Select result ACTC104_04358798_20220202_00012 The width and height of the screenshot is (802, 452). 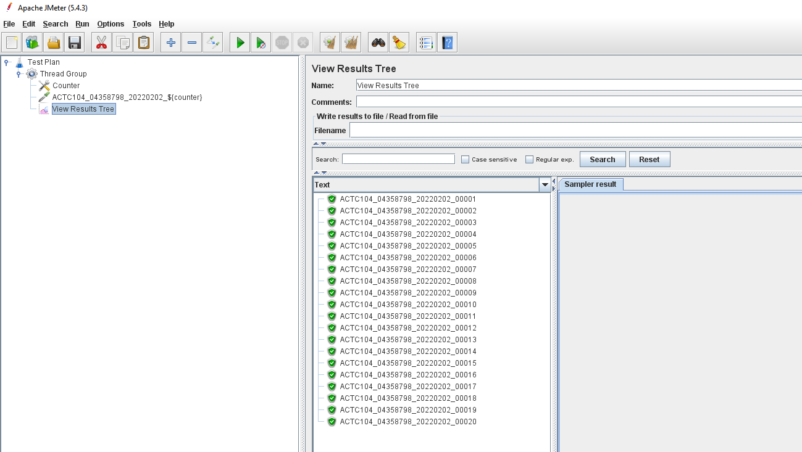click(408, 328)
